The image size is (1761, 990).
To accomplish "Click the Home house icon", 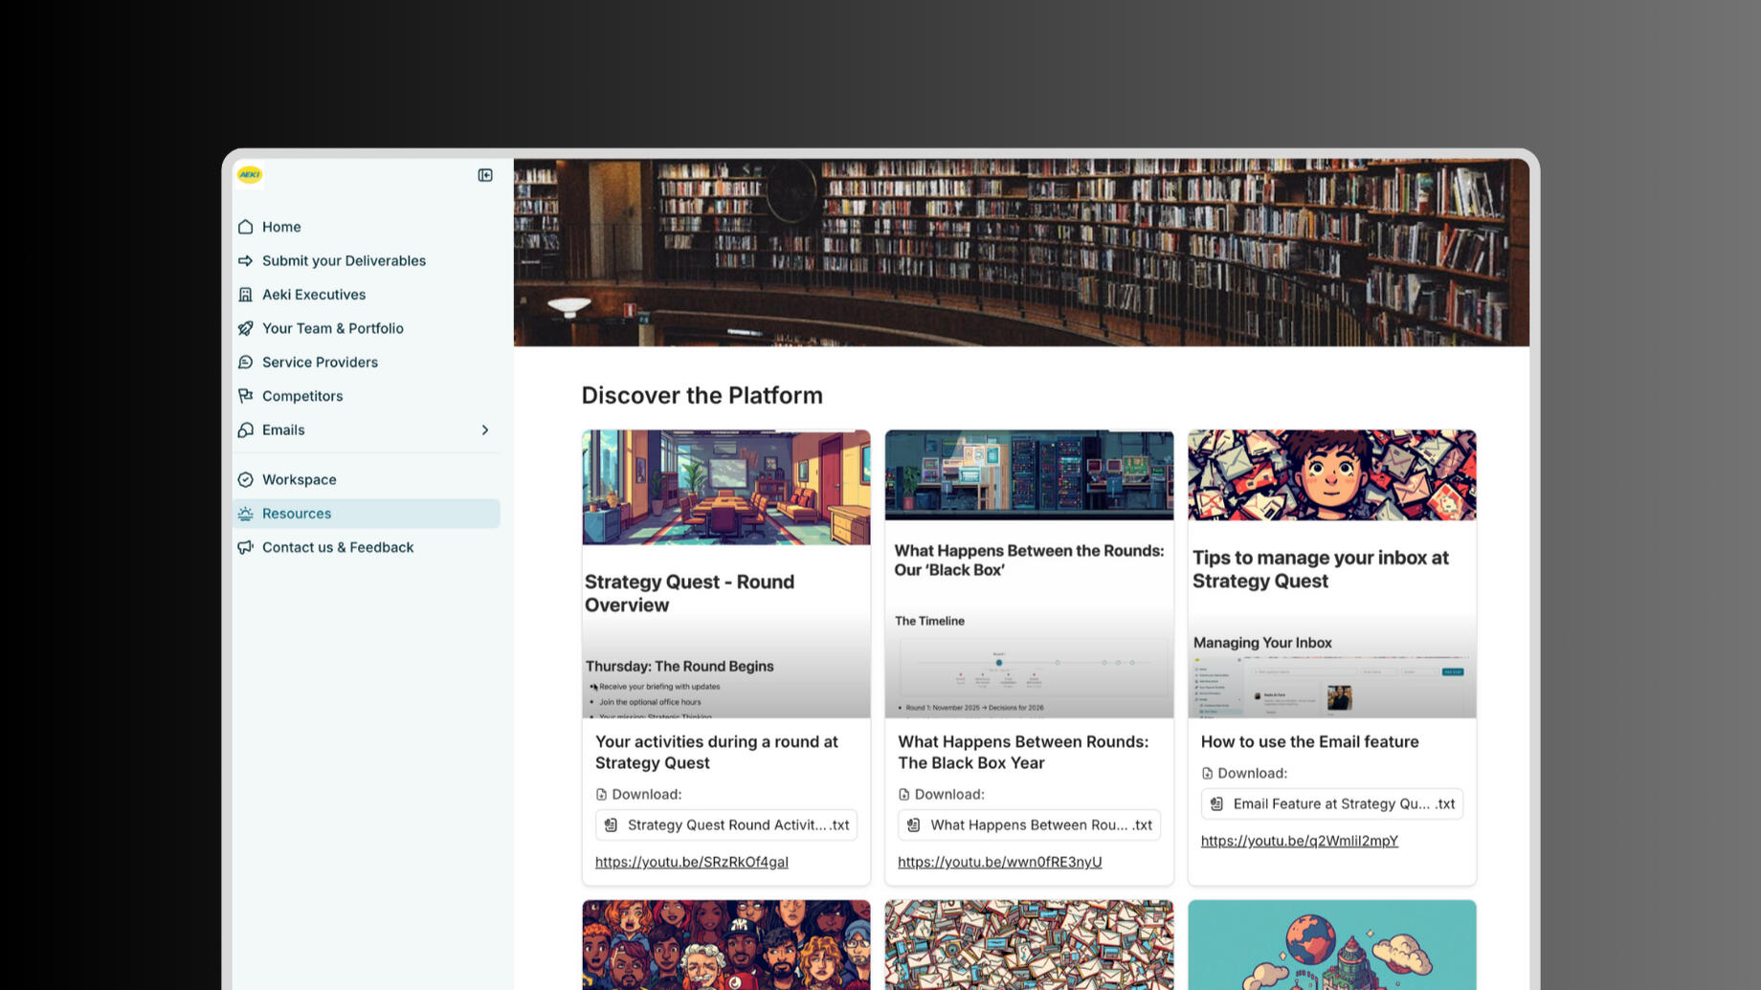I will tap(246, 227).
